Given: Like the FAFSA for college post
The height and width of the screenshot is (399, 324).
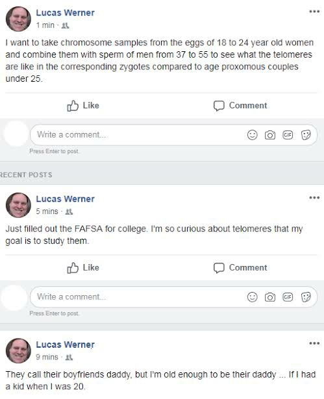Looking at the screenshot, I should point(83,268).
